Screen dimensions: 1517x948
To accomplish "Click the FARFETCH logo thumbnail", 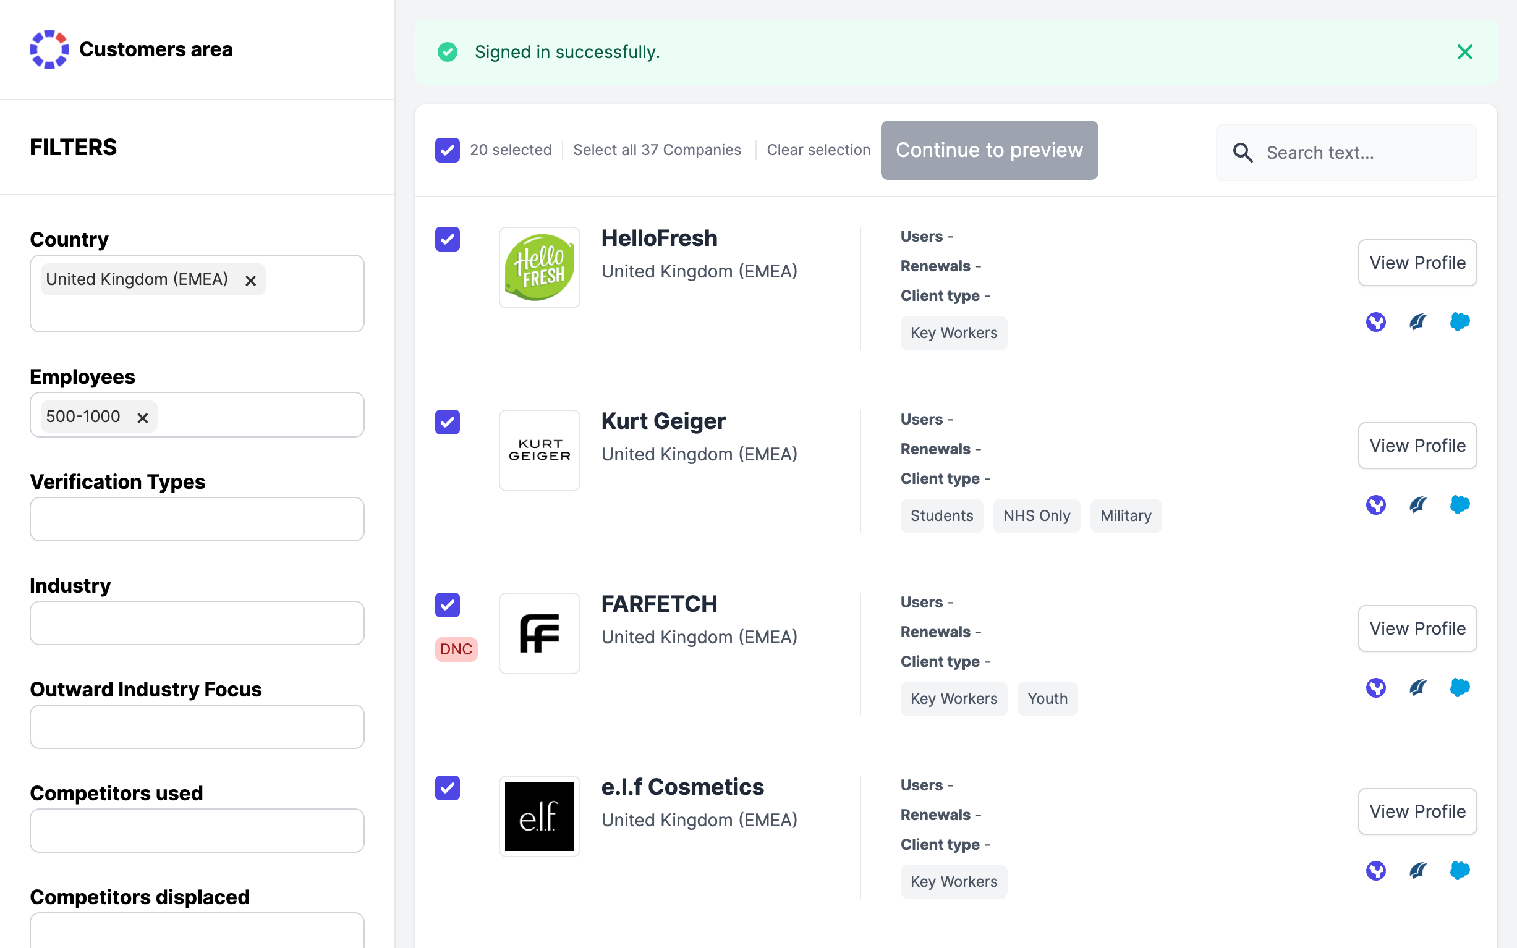I will 539,633.
